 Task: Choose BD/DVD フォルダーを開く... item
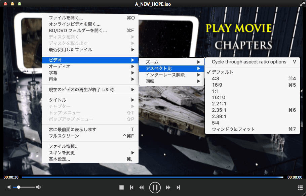pos(90,31)
